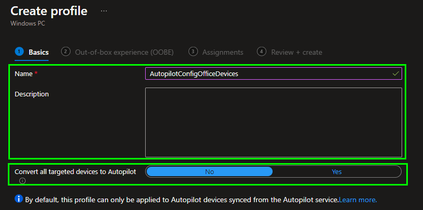Go to the Assignments tab

click(222, 52)
